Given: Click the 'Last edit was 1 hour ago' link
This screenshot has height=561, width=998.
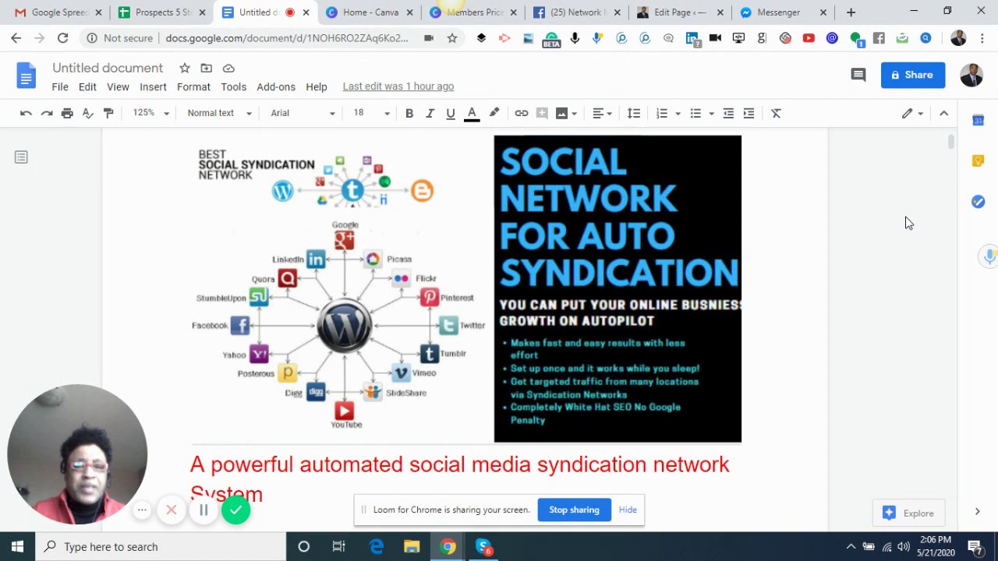Looking at the screenshot, I should tap(398, 86).
